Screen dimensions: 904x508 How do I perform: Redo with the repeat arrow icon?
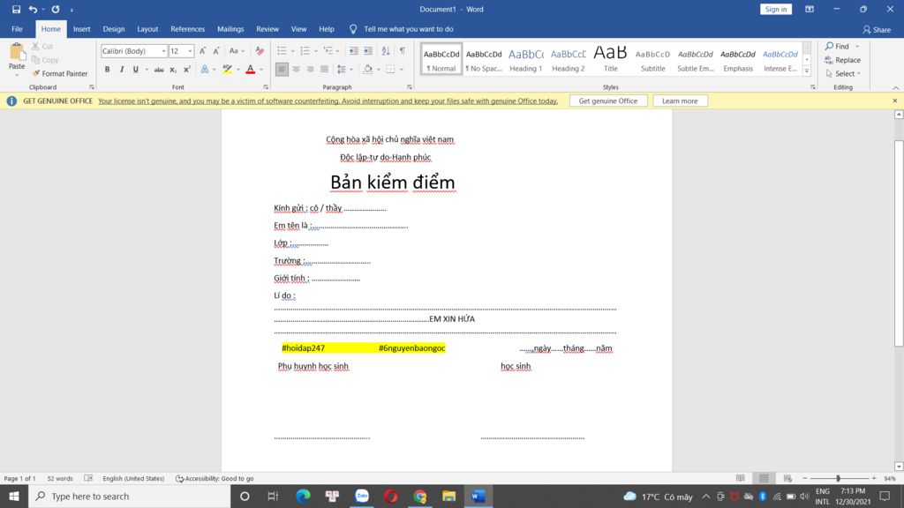pos(56,9)
